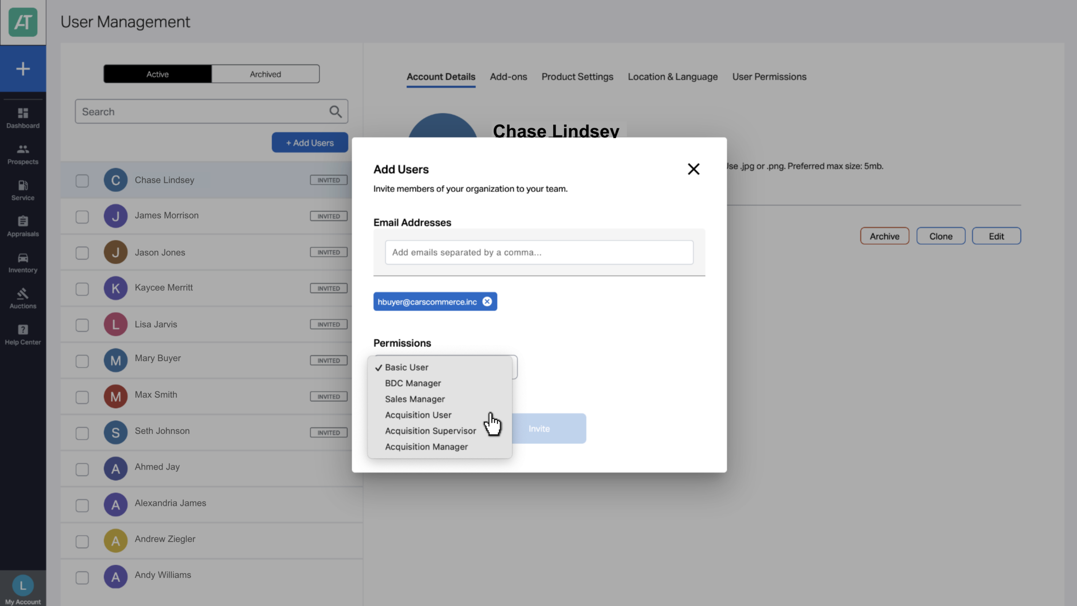Open the User Permissions tab

pyautogui.click(x=769, y=77)
